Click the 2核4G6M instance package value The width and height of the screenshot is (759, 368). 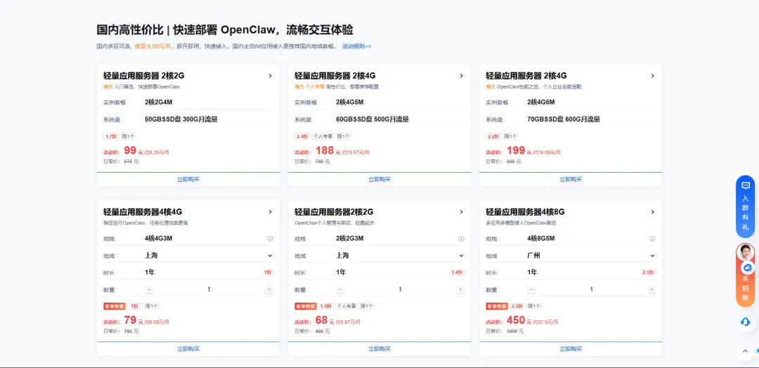(540, 102)
